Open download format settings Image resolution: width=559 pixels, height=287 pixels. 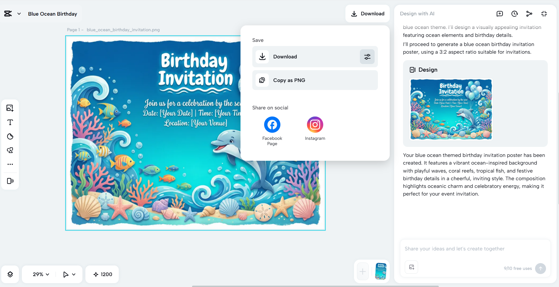pos(367,57)
